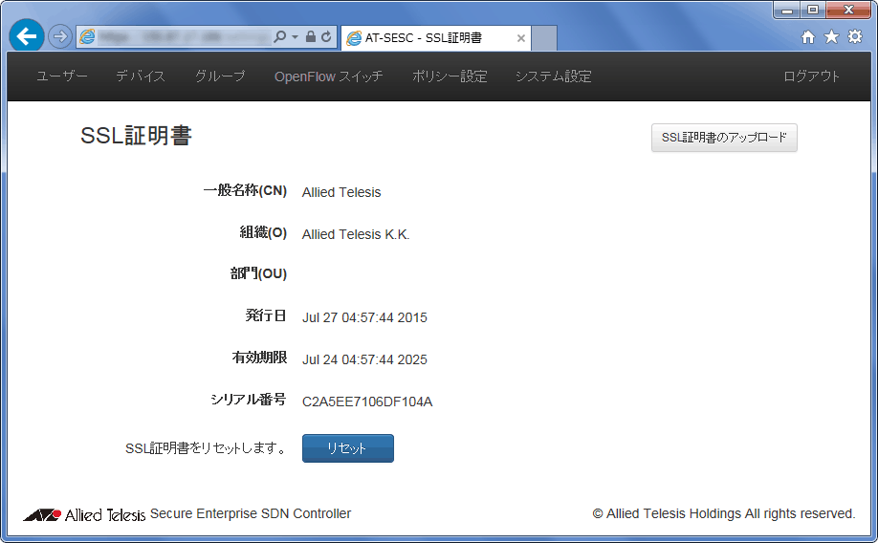Click the Allied Telesis footer logo
The width and height of the screenshot is (878, 543).
pyautogui.click(x=84, y=514)
